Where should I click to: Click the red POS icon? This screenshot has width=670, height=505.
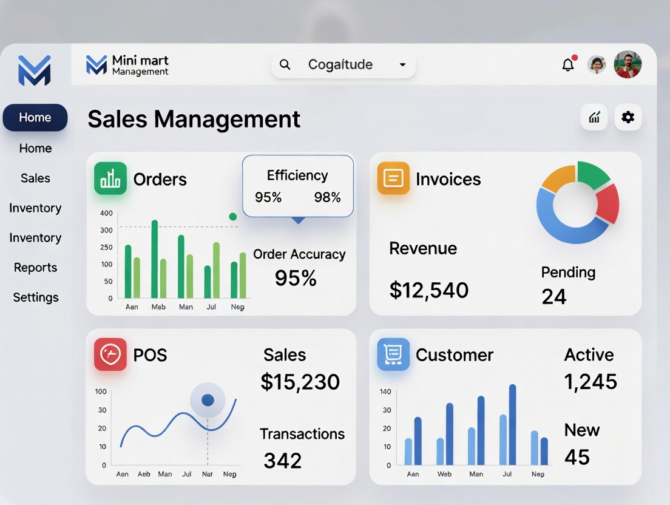[110, 354]
